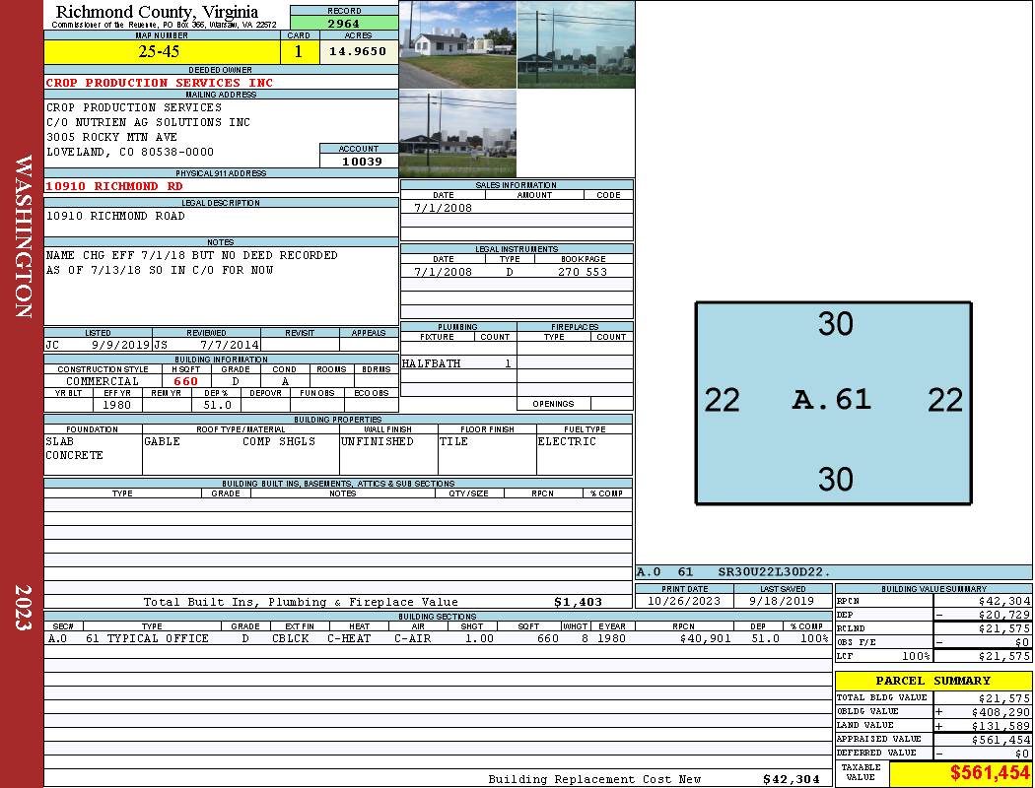The image size is (1035, 788).
Task: Click DEP % value 51.0 in building information
Action: (217, 405)
